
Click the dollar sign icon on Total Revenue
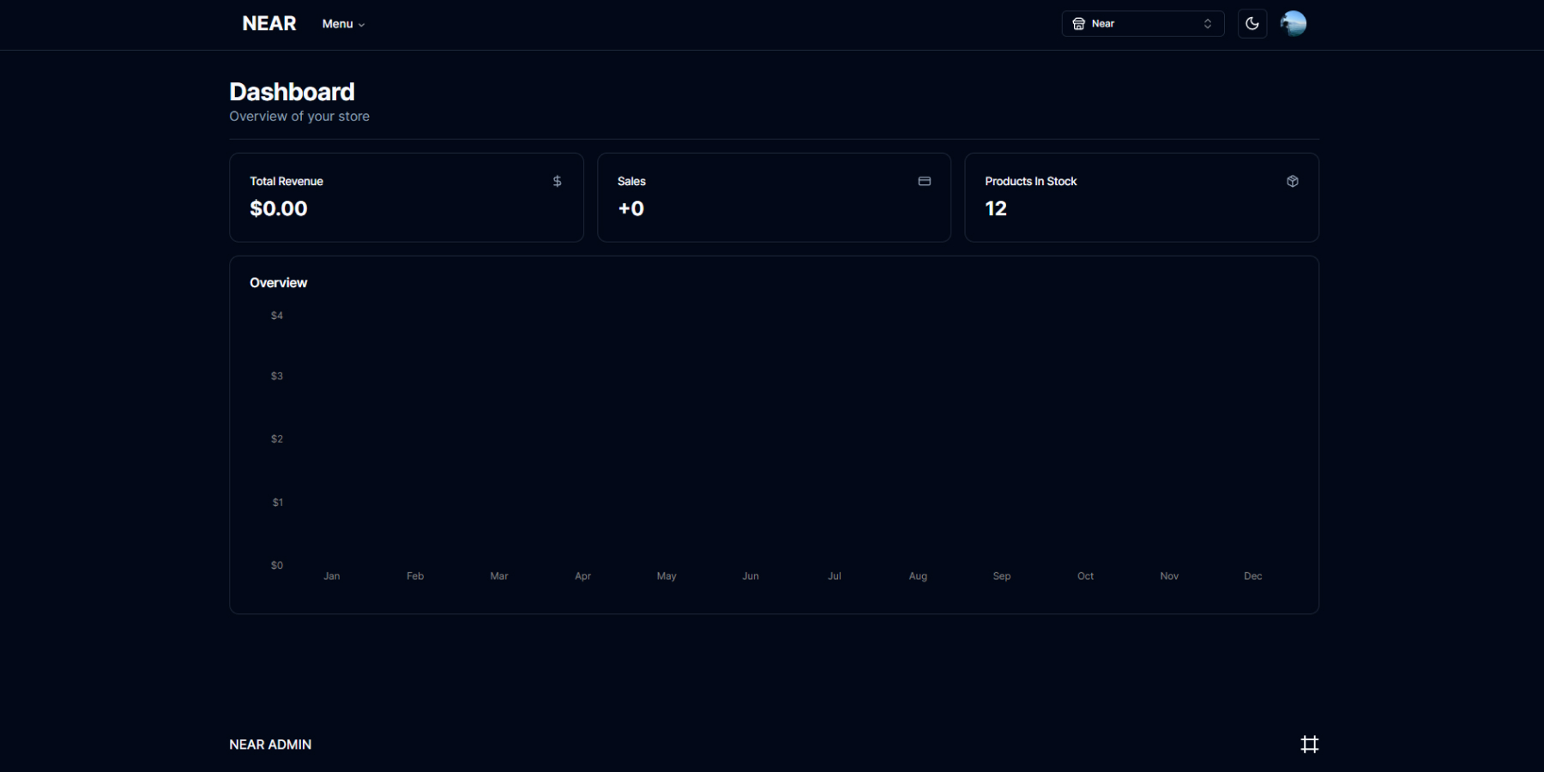coord(557,181)
